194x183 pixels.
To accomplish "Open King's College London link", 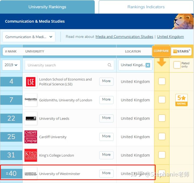I will pos(56,155).
